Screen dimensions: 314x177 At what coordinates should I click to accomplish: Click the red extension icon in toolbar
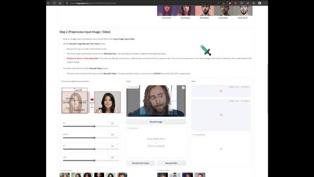tap(230, 3)
